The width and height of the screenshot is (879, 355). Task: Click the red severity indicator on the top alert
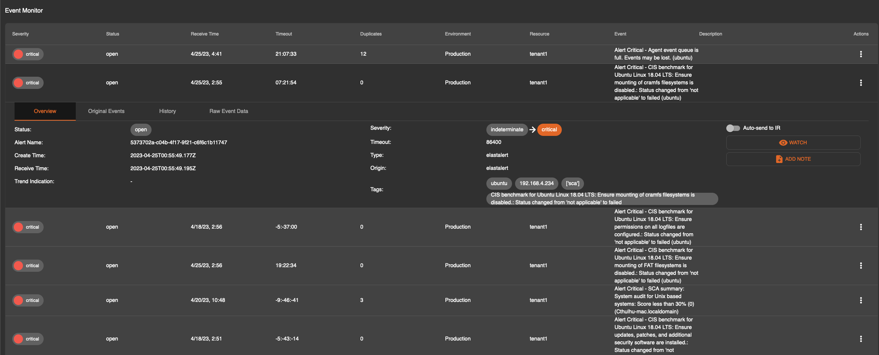[18, 54]
